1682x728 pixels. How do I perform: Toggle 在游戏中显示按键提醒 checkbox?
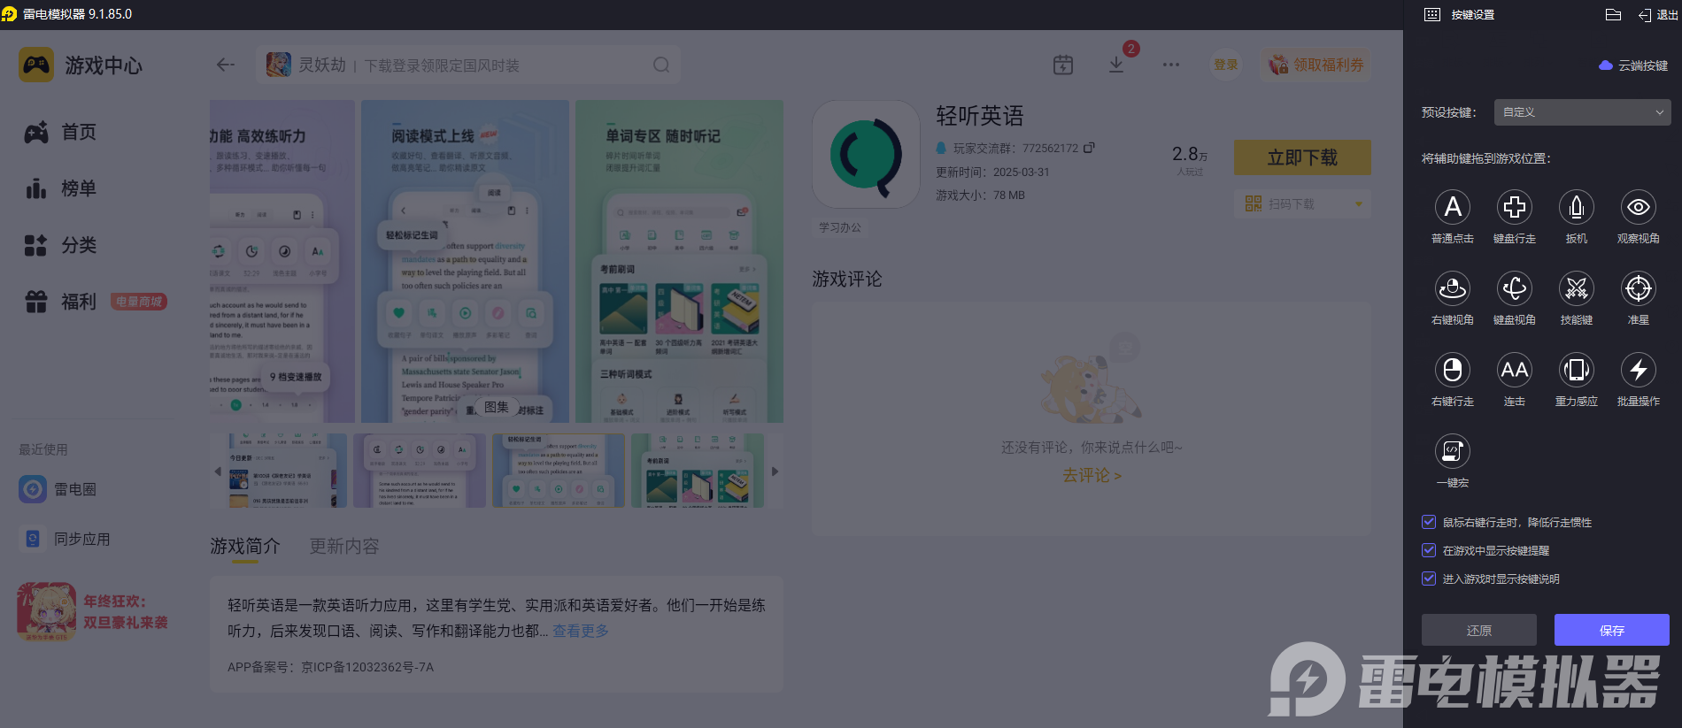click(x=1429, y=550)
